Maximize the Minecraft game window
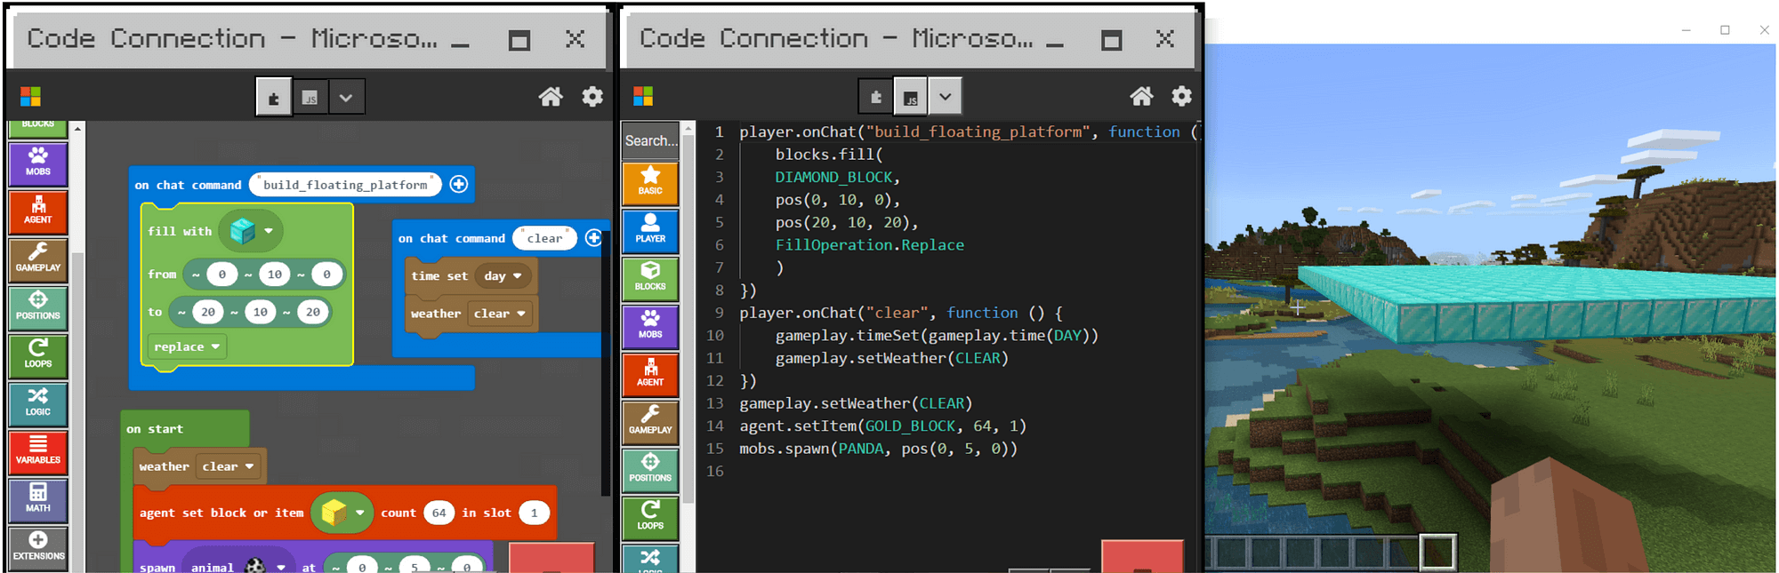The height and width of the screenshot is (573, 1779). point(1725,30)
